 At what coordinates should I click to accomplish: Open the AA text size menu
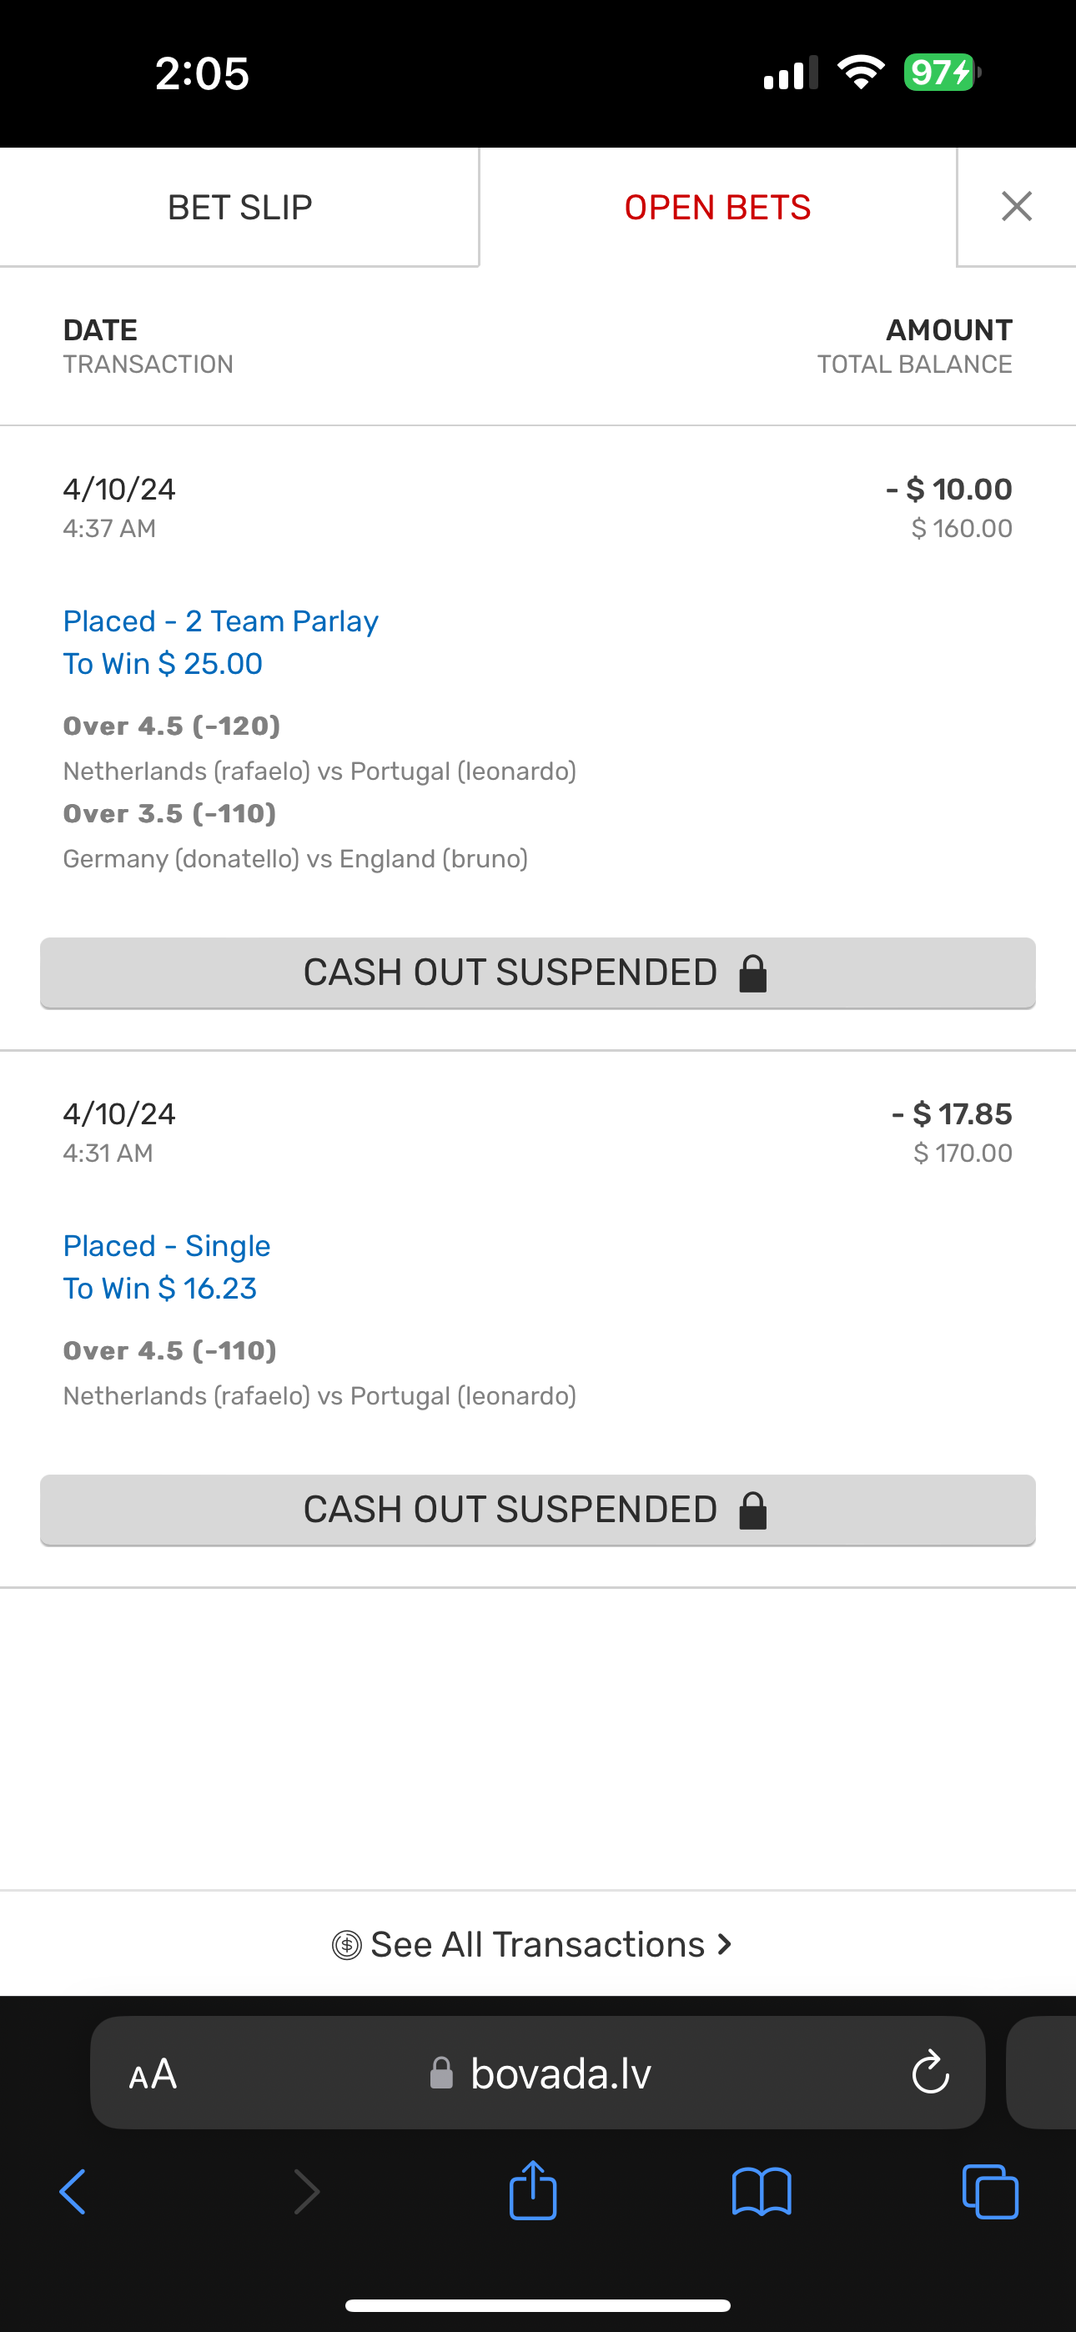pyautogui.click(x=153, y=2073)
